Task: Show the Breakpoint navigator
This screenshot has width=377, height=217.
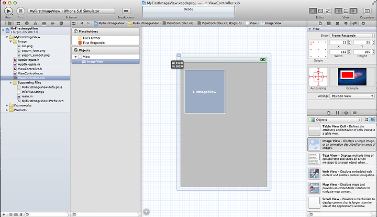Action: [53, 24]
